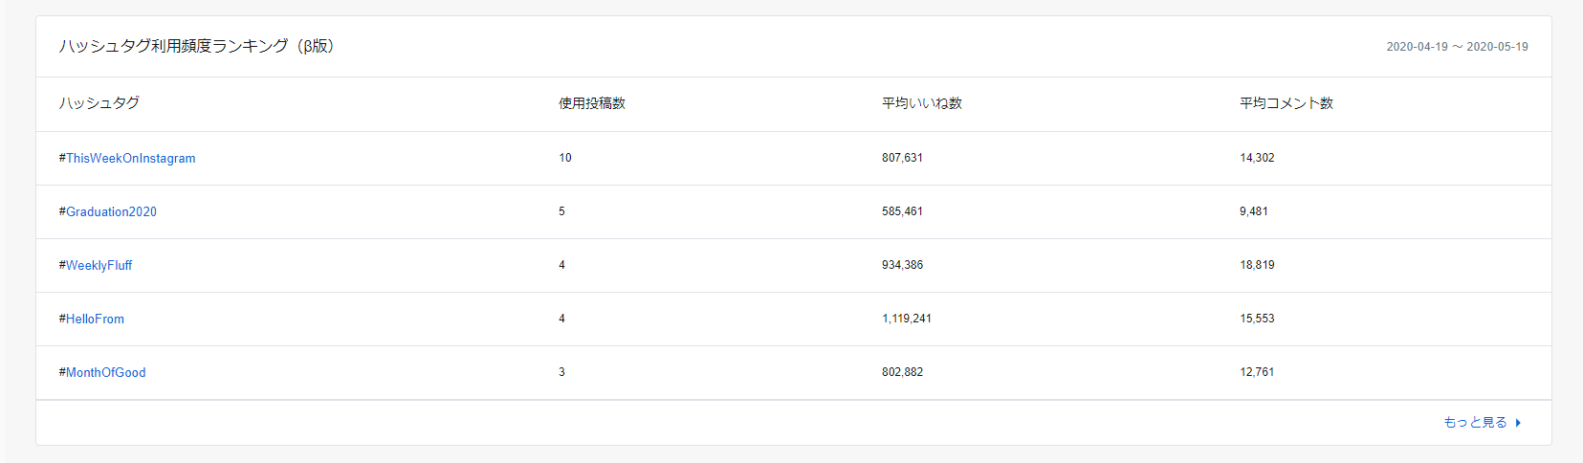Screen dimensions: 1583x463
Task: Click average comments value 15,553
Action: pos(1257,319)
